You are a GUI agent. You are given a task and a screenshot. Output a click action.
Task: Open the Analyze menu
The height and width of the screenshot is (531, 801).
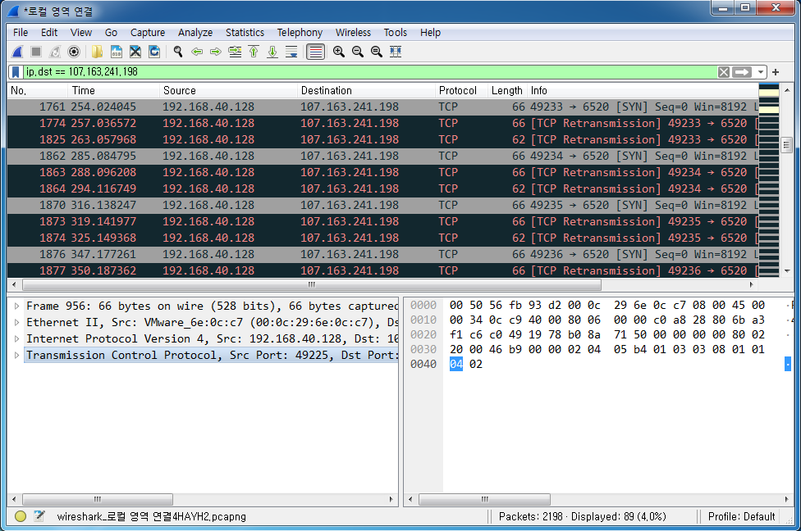195,32
